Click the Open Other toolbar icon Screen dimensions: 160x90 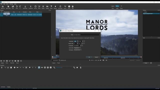point(8,7)
